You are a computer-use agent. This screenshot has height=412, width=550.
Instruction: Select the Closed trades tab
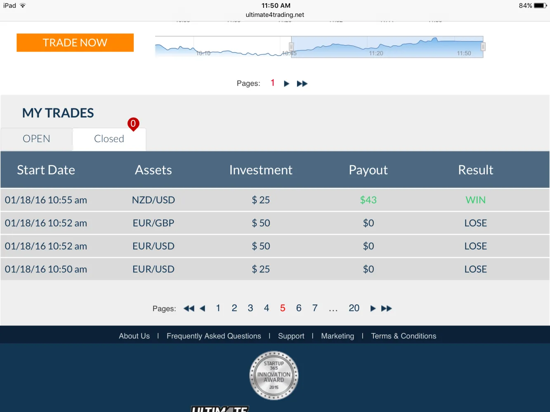pyautogui.click(x=109, y=139)
